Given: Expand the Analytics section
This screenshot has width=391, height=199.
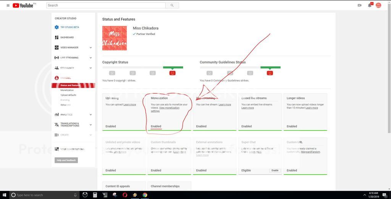Looking at the screenshot, I should pyautogui.click(x=90, y=115).
